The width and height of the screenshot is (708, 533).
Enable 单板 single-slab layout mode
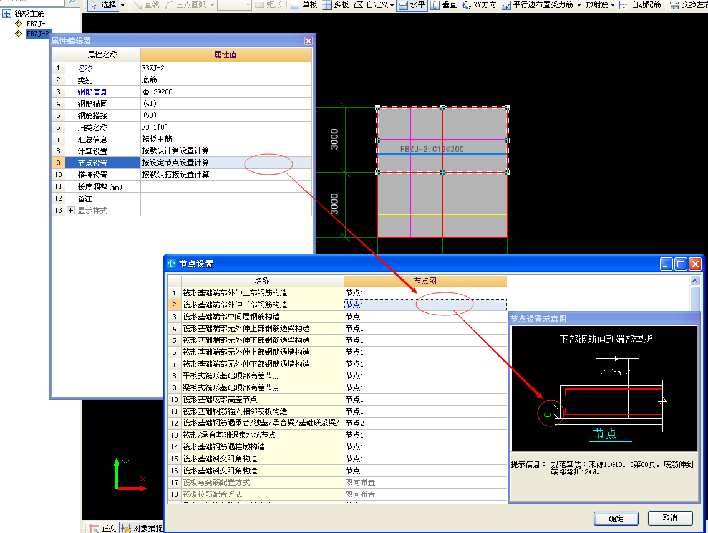pyautogui.click(x=304, y=5)
